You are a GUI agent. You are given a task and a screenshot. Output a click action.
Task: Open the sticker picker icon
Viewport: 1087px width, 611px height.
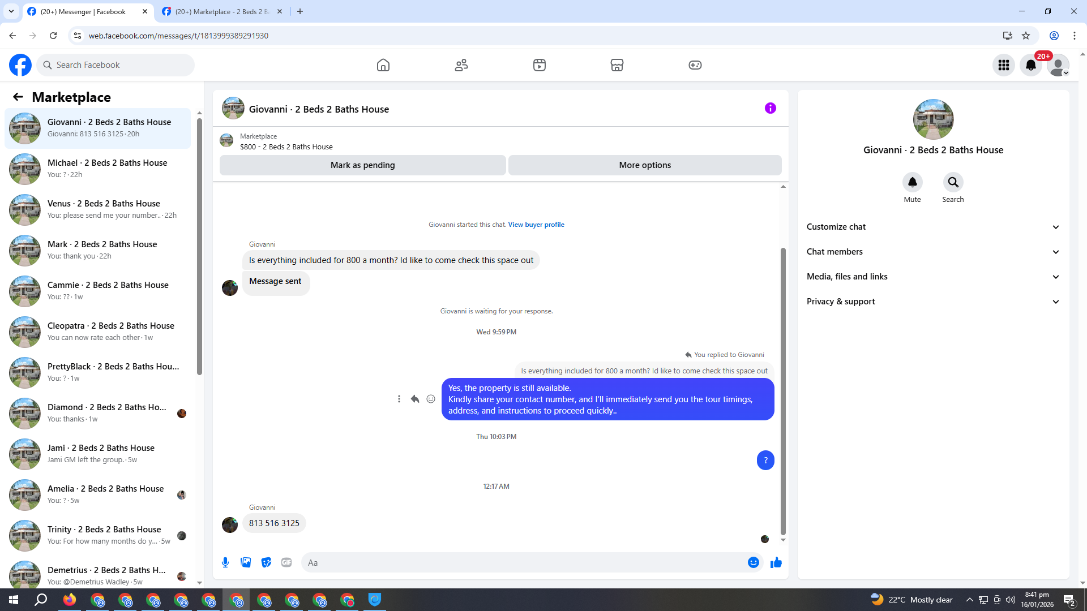point(266,562)
